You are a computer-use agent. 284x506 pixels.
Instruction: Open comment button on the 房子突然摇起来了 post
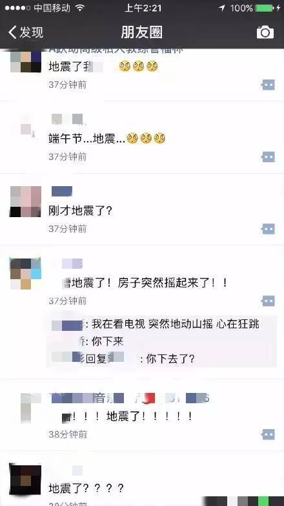(x=268, y=300)
